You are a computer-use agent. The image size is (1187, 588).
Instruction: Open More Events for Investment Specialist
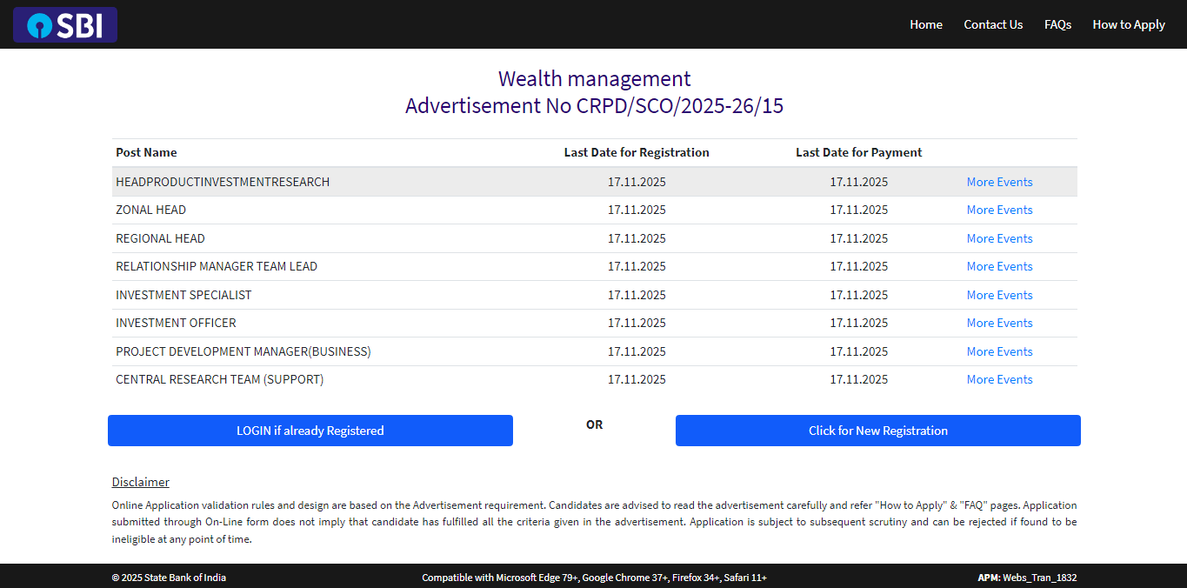pos(999,295)
